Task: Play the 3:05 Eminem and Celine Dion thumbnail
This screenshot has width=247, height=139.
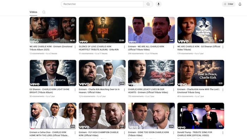Action: [53, 116]
